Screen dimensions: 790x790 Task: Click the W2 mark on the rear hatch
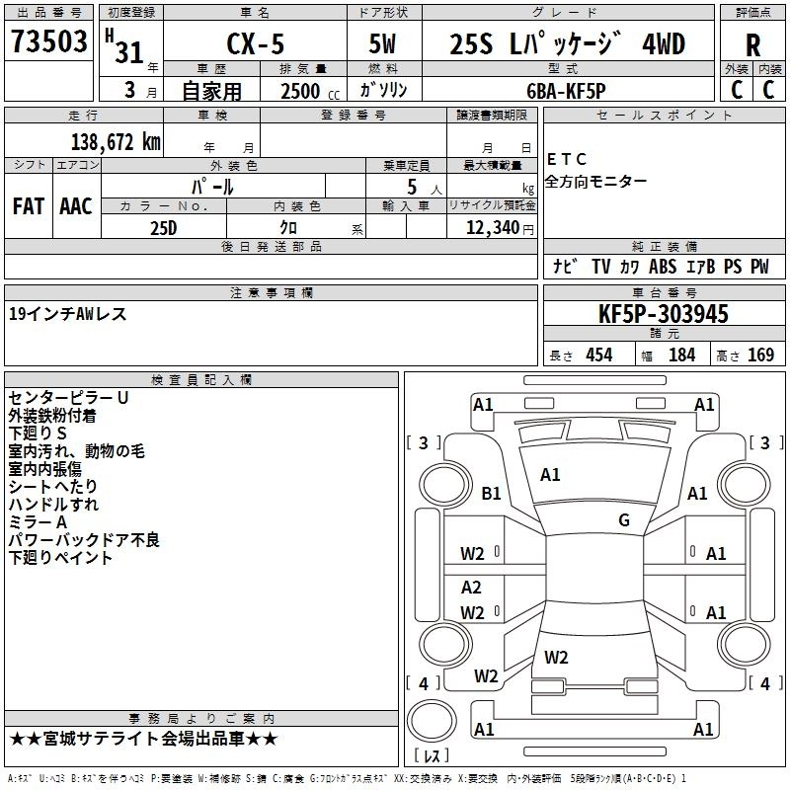coord(556,657)
